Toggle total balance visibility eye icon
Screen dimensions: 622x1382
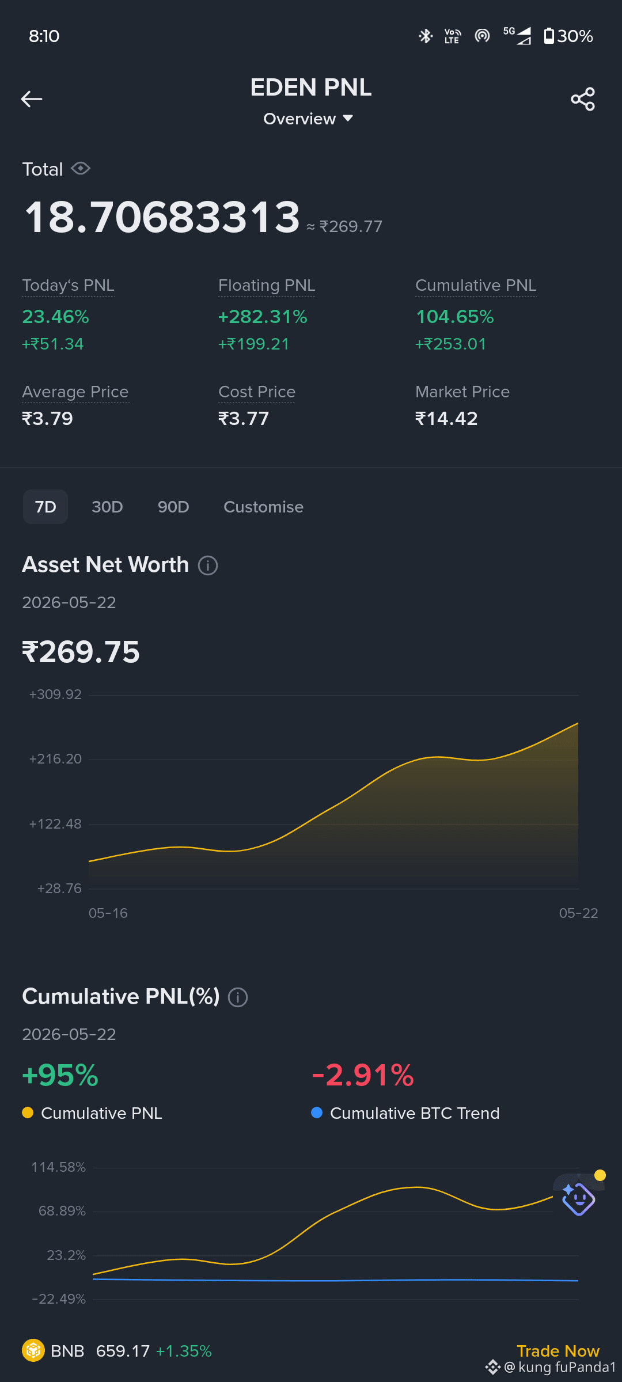point(81,168)
